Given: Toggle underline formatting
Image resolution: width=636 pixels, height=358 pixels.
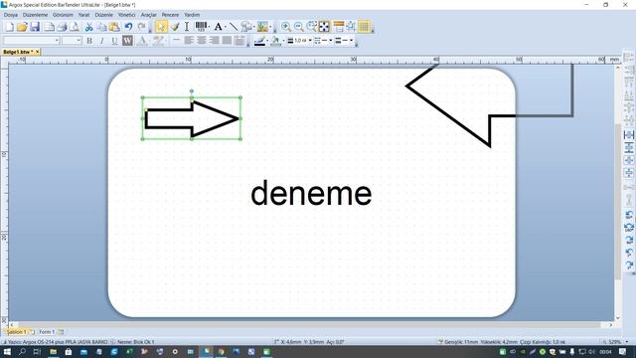Looking at the screenshot, I should point(114,41).
